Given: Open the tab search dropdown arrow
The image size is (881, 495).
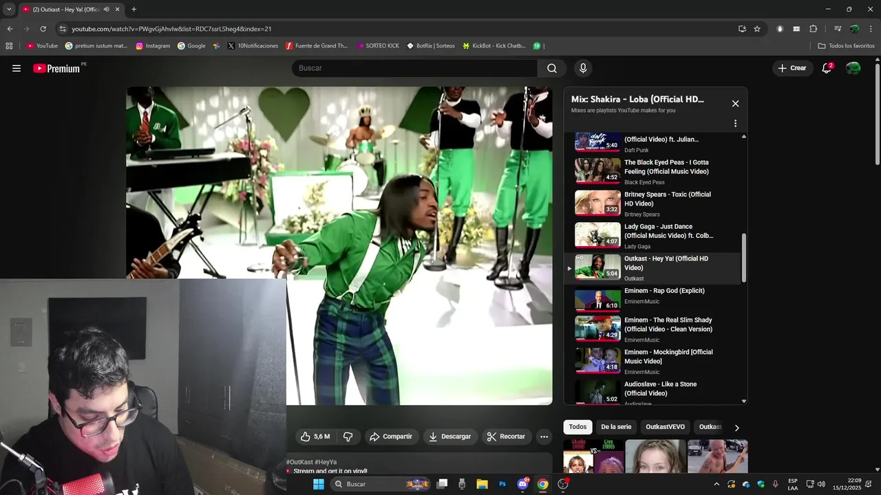Looking at the screenshot, I should click(9, 10).
